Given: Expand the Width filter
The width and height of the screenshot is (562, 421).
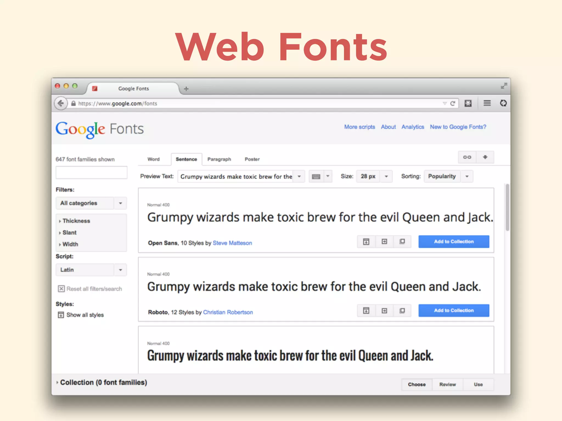Looking at the screenshot, I should (x=69, y=244).
